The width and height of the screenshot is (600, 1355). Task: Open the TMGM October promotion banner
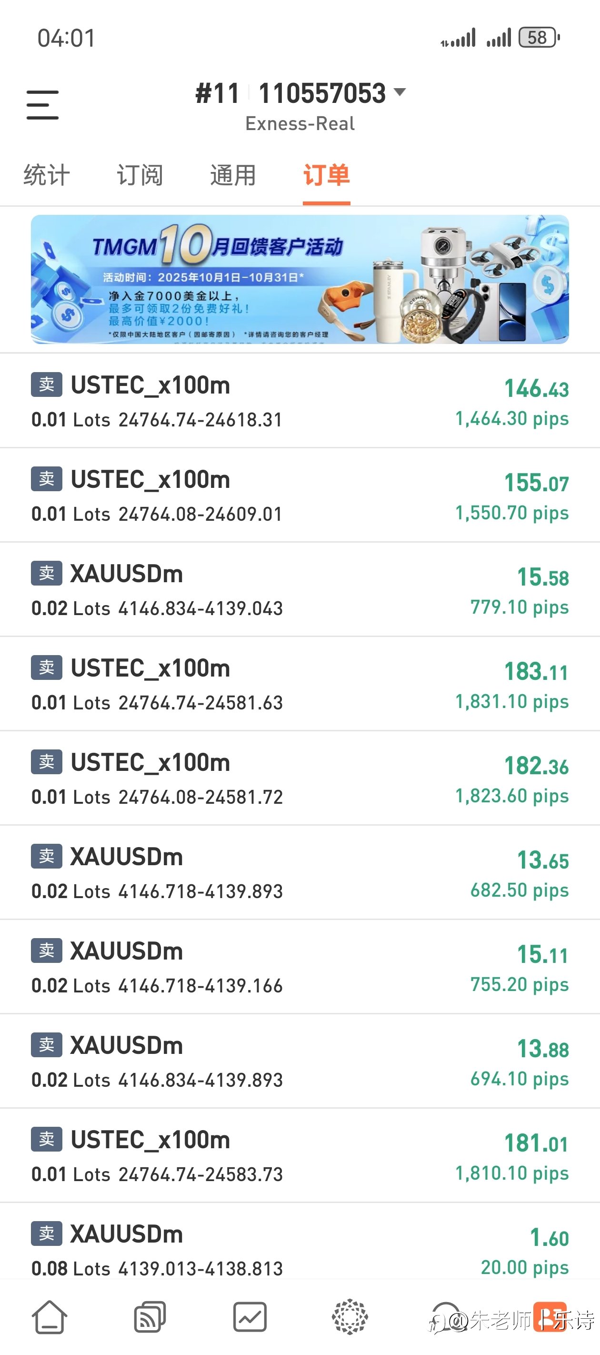tap(300, 279)
